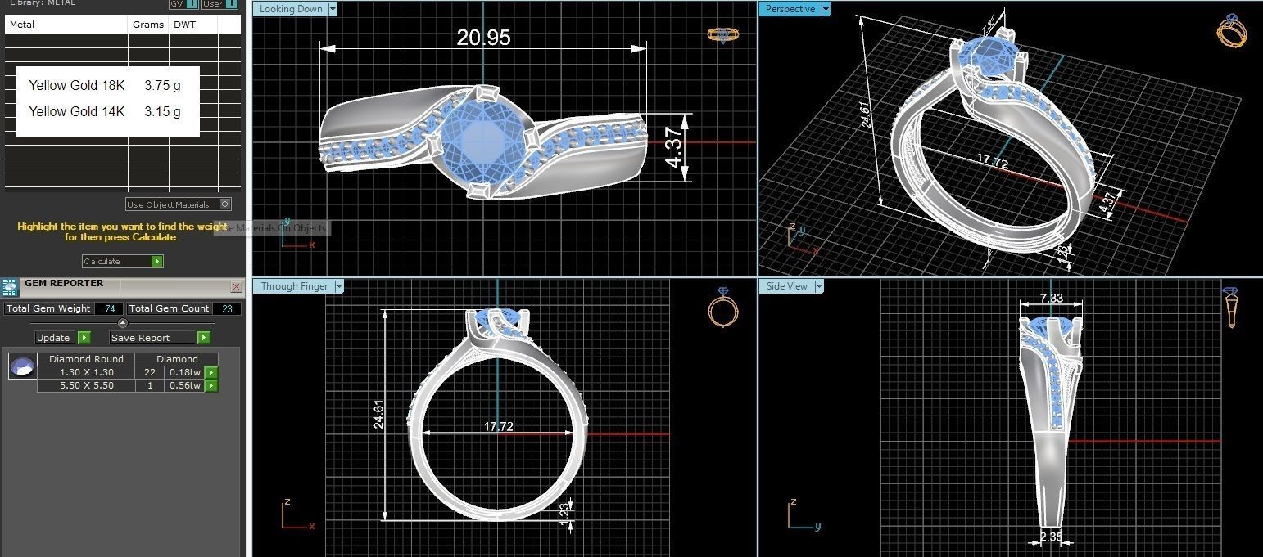Click green arrow on Calculate button
The image size is (1263, 557).
[x=157, y=261]
